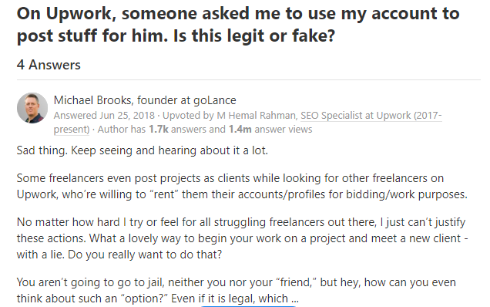
Task: Click the "You aren't going to go to jail" paragraph
Action: pos(237,290)
